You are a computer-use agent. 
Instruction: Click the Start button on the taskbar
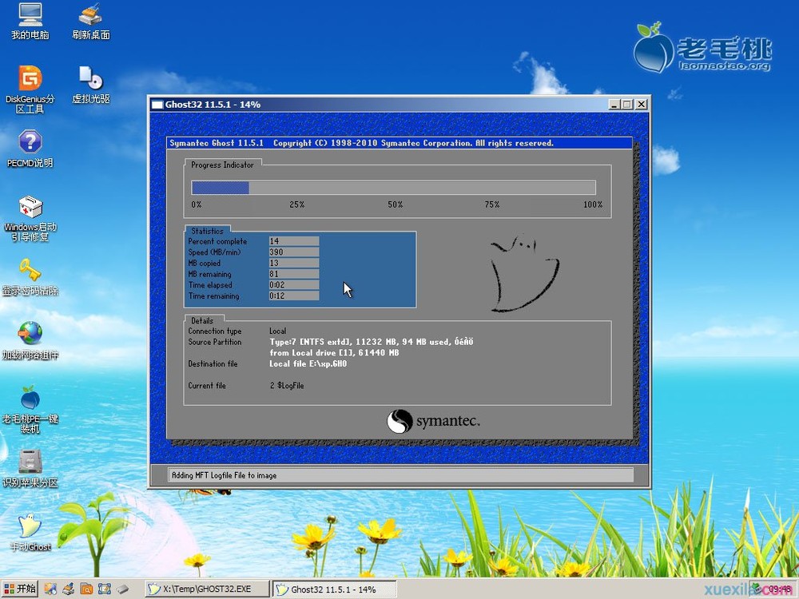pyautogui.click(x=19, y=589)
